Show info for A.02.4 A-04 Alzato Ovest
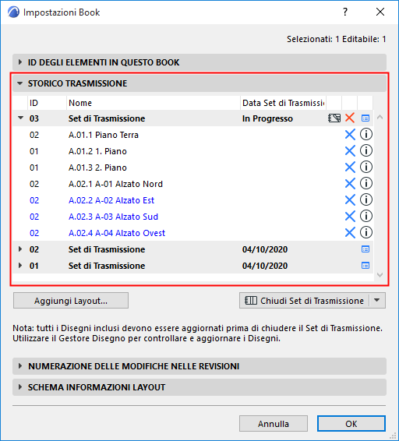The height and width of the screenshot is (441, 399). point(366,232)
